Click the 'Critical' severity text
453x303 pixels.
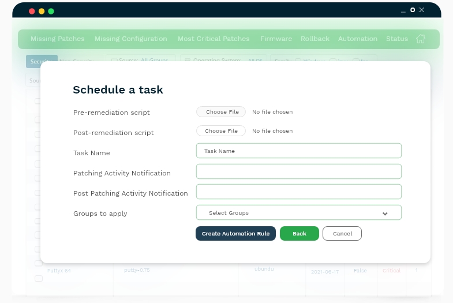click(x=391, y=271)
